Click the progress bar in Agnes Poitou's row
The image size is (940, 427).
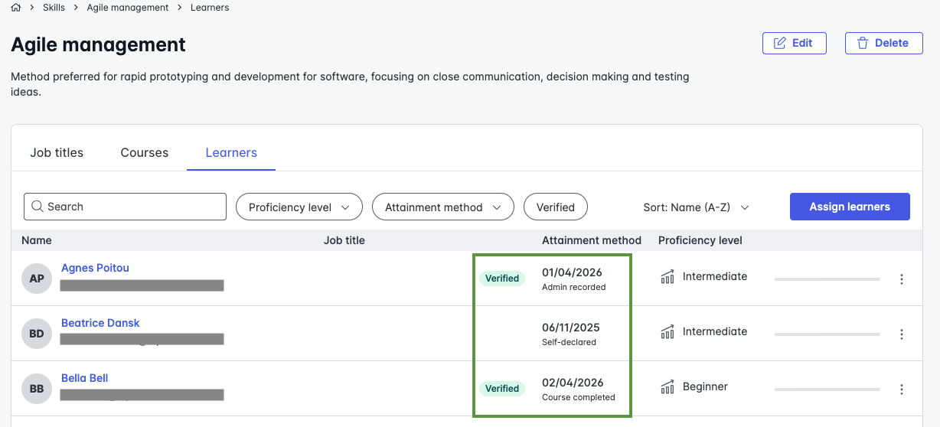click(x=828, y=279)
